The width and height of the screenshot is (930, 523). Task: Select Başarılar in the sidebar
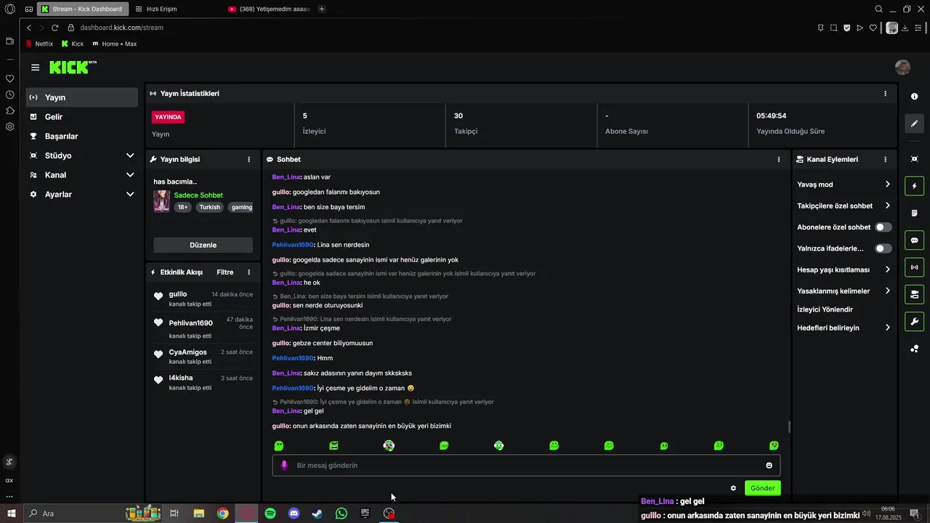pos(82,137)
